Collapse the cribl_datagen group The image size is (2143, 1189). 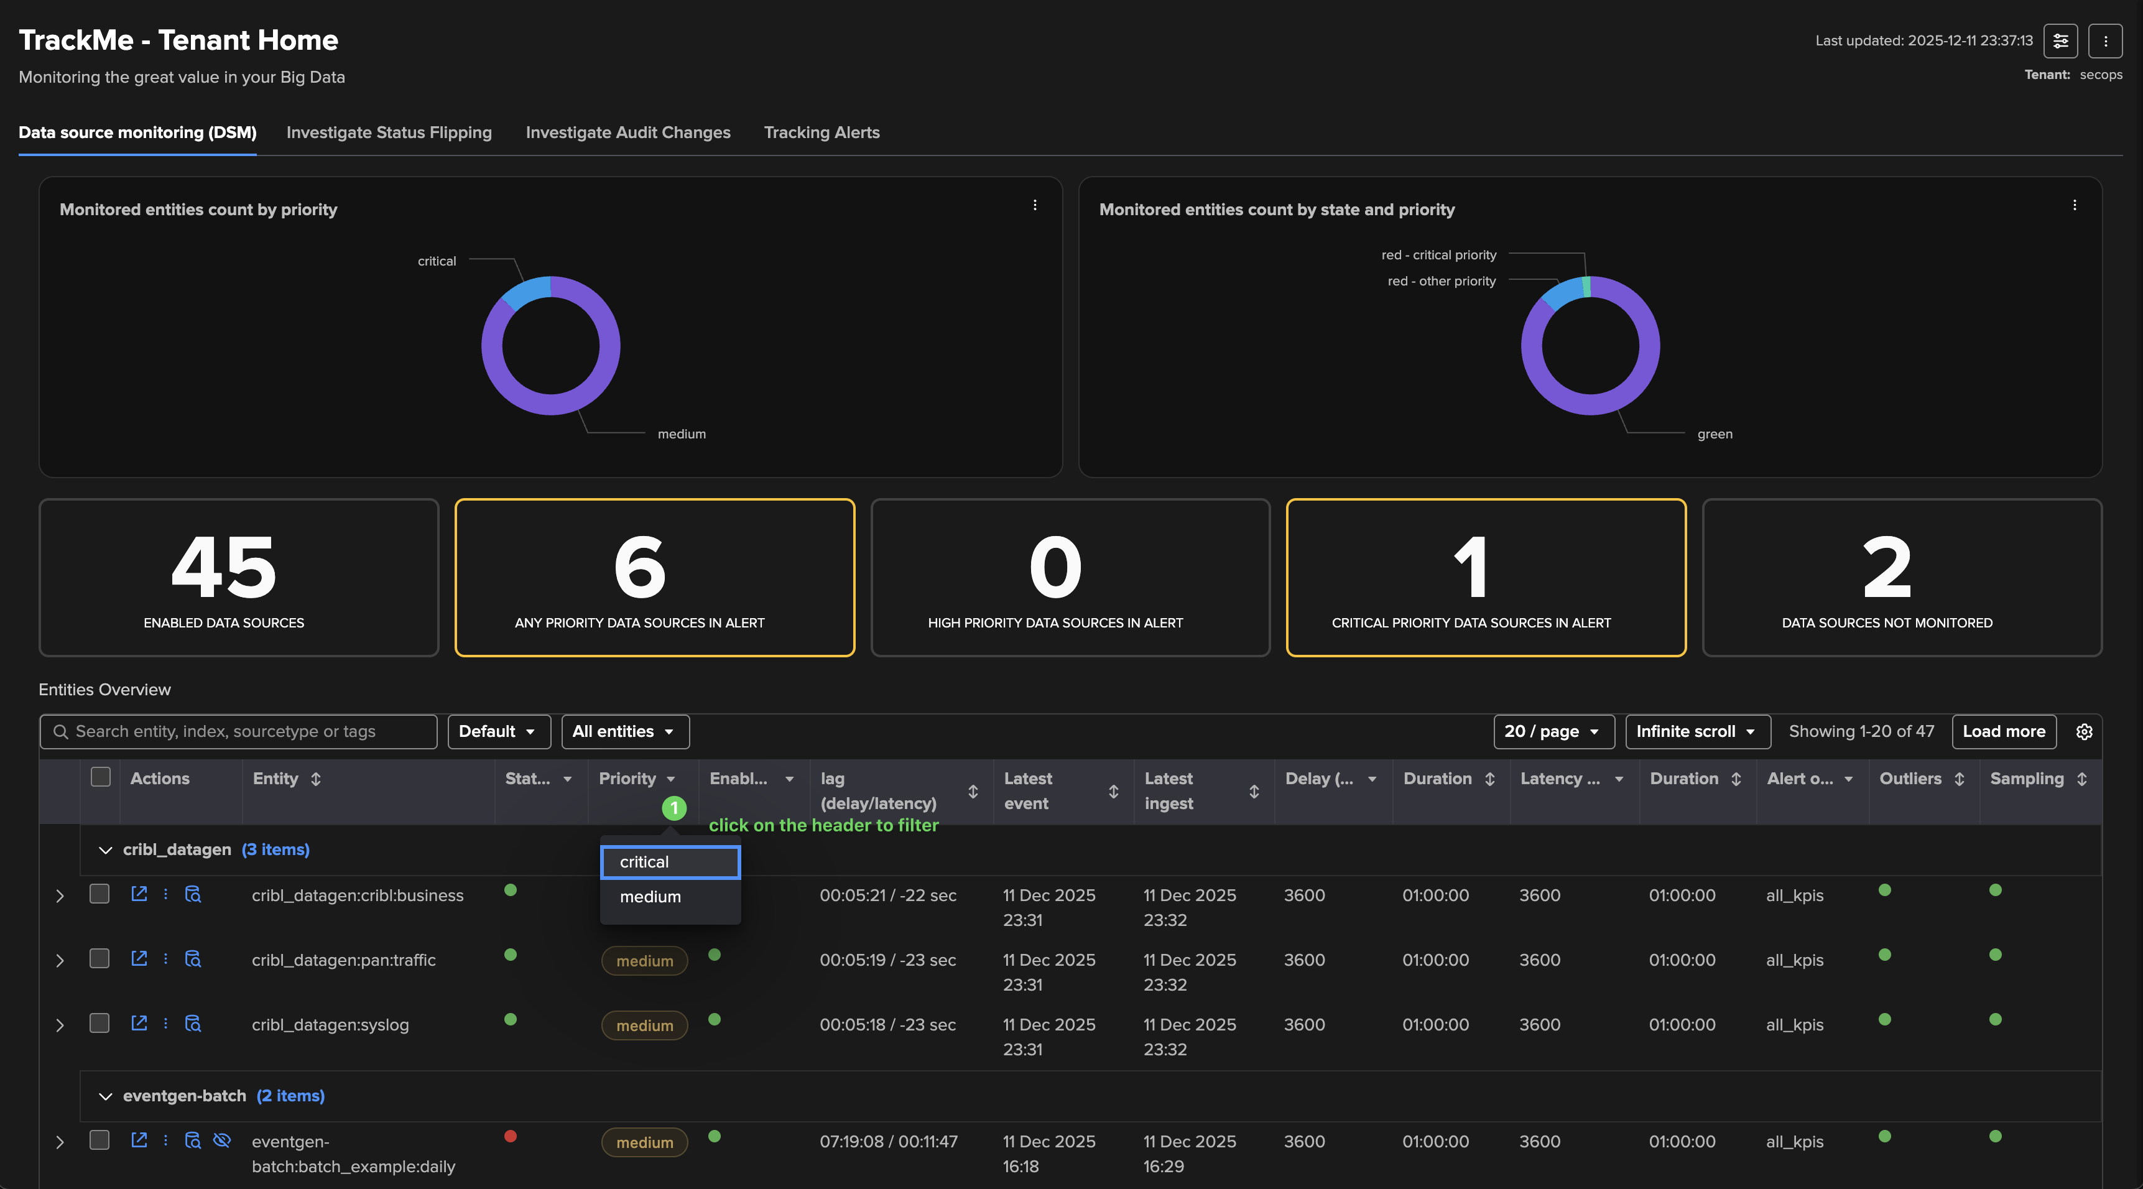point(105,849)
